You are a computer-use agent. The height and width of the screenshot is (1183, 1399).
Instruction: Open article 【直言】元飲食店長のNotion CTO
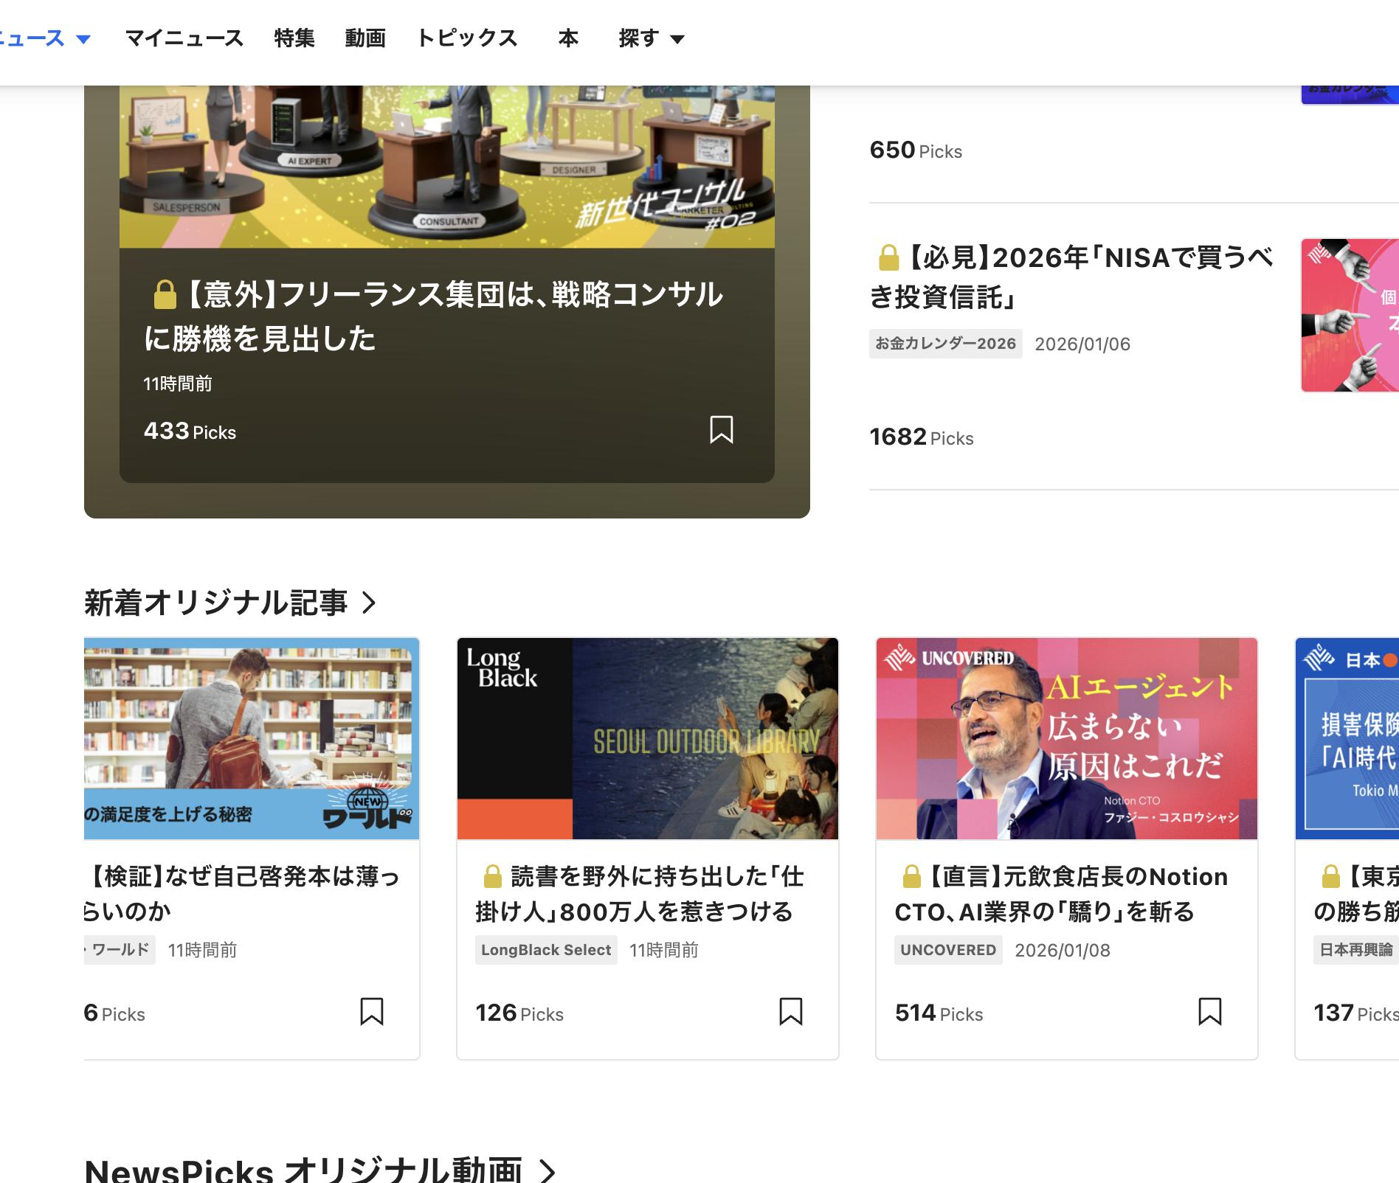pos(1062,894)
